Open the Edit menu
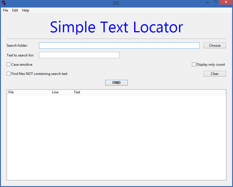Viewport: 233px width, 187px height. click(x=15, y=10)
